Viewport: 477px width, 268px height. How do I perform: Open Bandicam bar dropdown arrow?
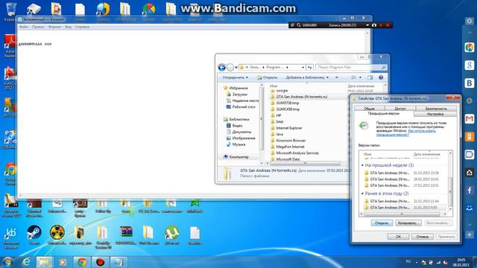tap(367, 25)
